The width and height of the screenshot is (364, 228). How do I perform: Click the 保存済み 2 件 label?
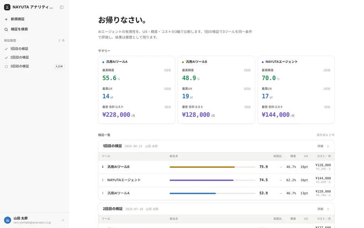(325, 135)
